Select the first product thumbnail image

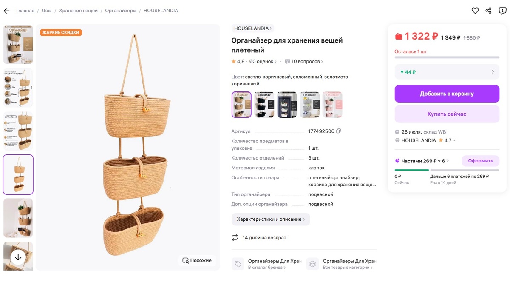click(x=18, y=45)
